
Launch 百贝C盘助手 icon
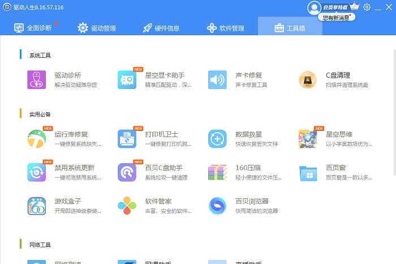point(127,172)
